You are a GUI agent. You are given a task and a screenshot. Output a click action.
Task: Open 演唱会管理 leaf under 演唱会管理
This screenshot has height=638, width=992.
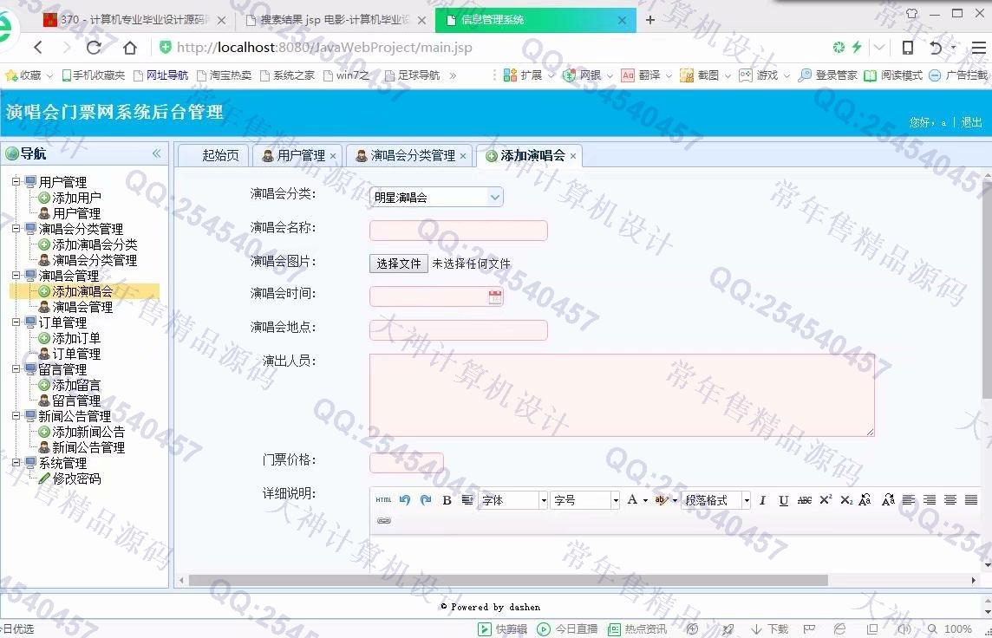tap(82, 308)
